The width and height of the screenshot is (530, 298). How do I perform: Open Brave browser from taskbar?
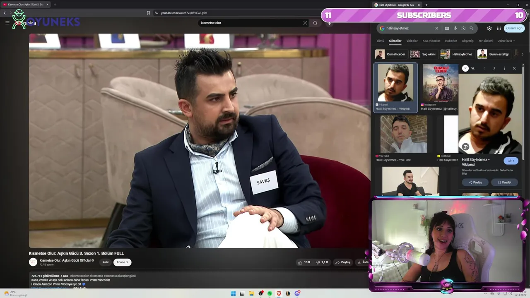pos(279,293)
